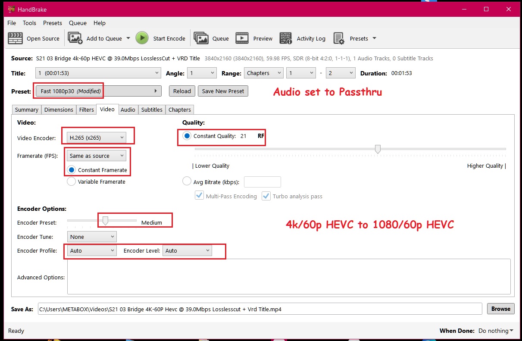Viewport: 522px width, 341px height.
Task: Open the start chapter dropdown showing 1
Action: [x=301, y=73]
